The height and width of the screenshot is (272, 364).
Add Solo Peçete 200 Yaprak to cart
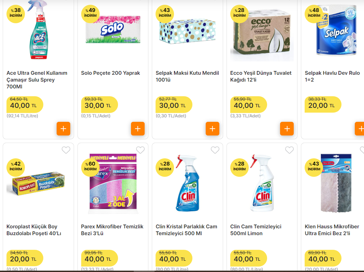(x=138, y=129)
